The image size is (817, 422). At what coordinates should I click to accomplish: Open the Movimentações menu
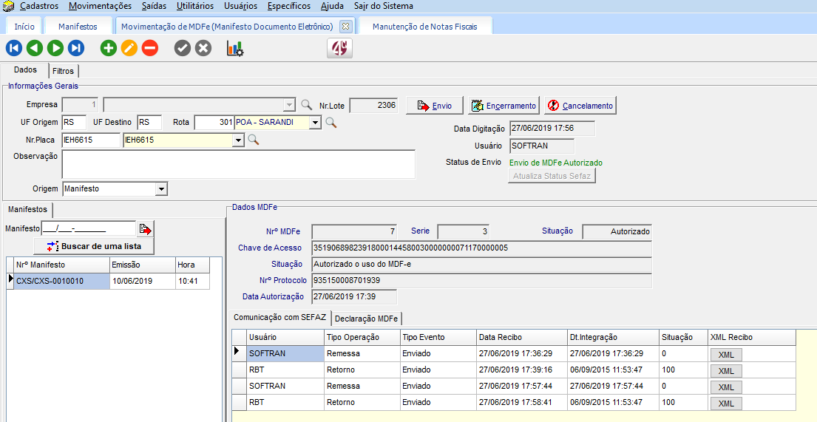click(x=100, y=6)
